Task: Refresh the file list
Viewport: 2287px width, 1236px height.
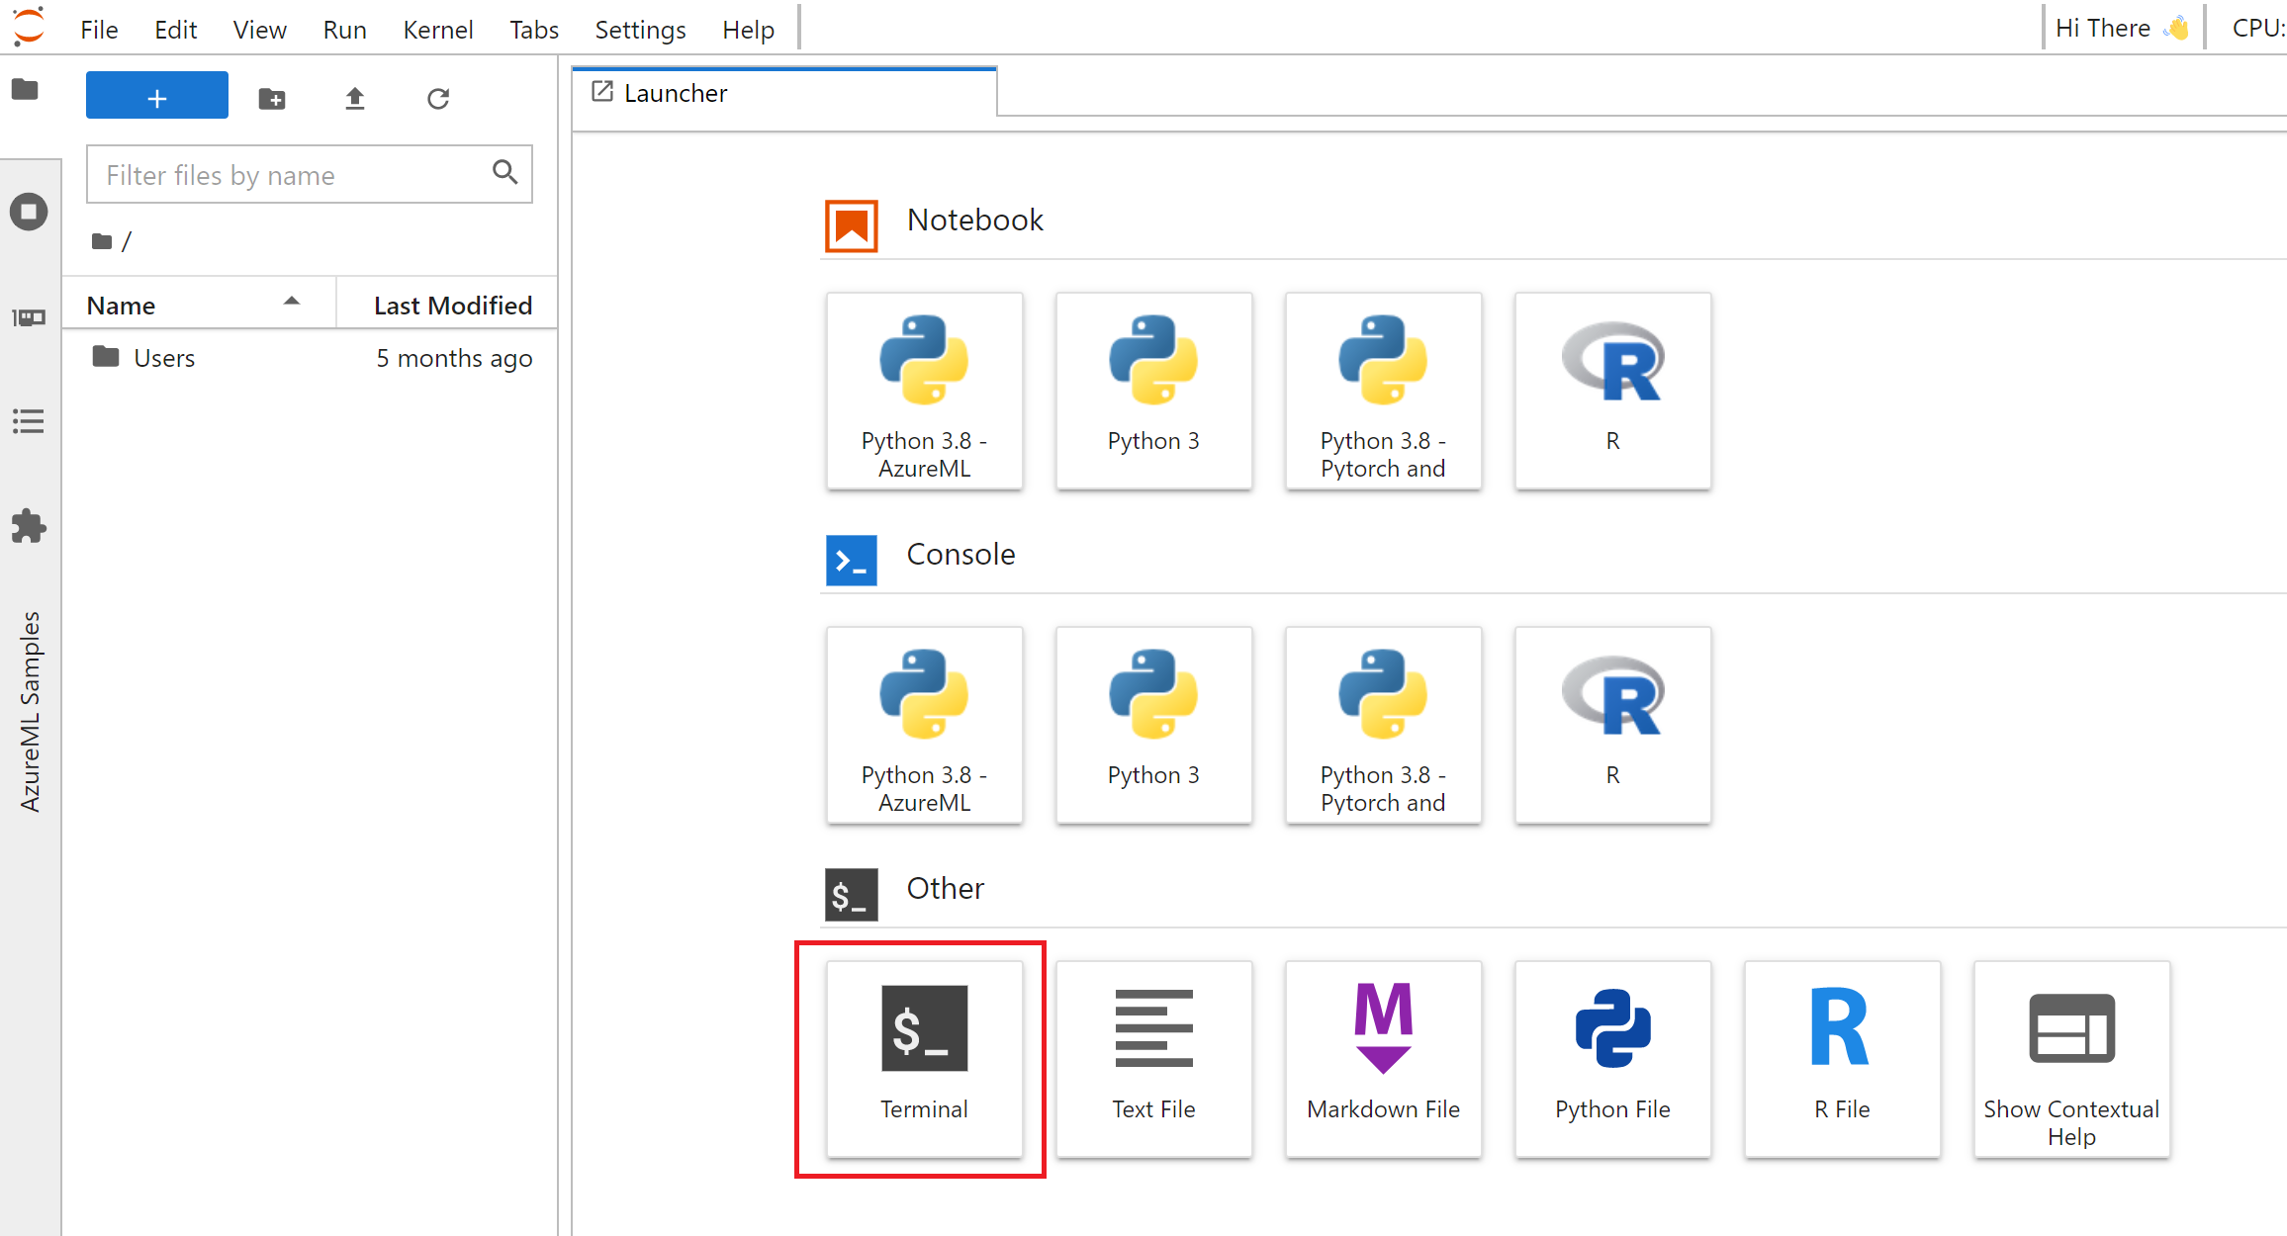Action: (438, 98)
